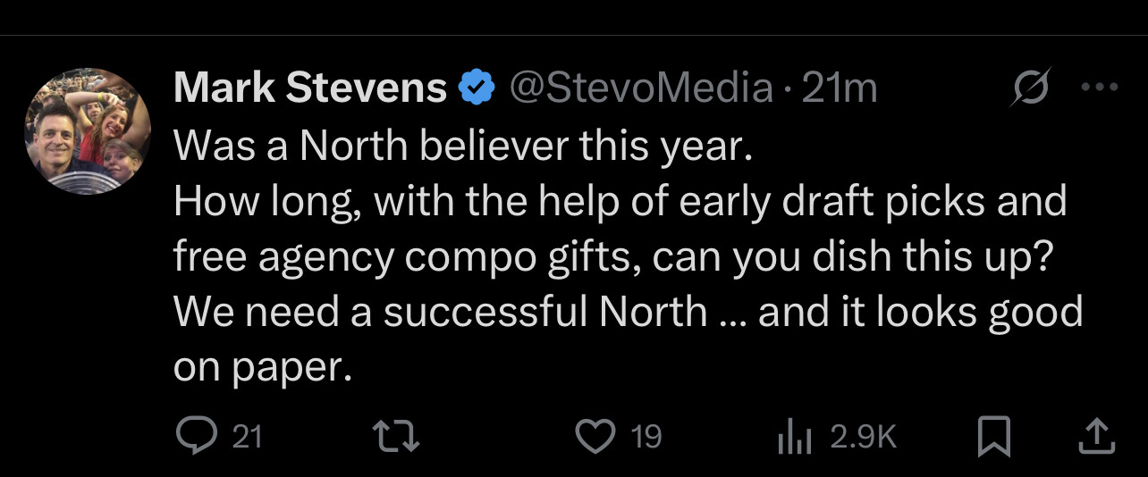This screenshot has width=1148, height=477.
Task: Visit the @StevoMedia handle link
Action: [640, 88]
